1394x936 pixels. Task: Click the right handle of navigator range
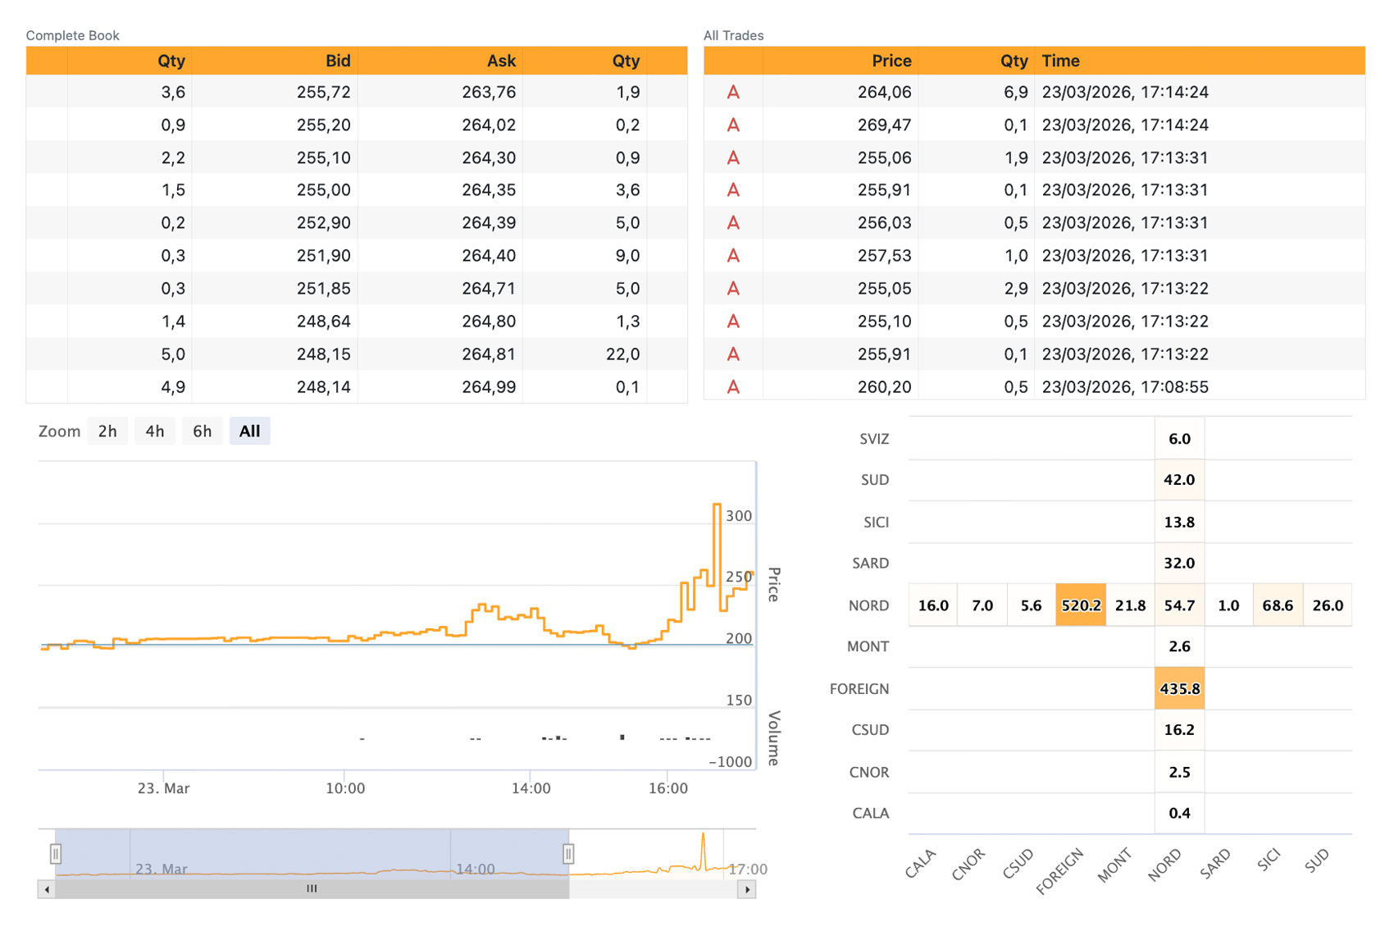(568, 854)
